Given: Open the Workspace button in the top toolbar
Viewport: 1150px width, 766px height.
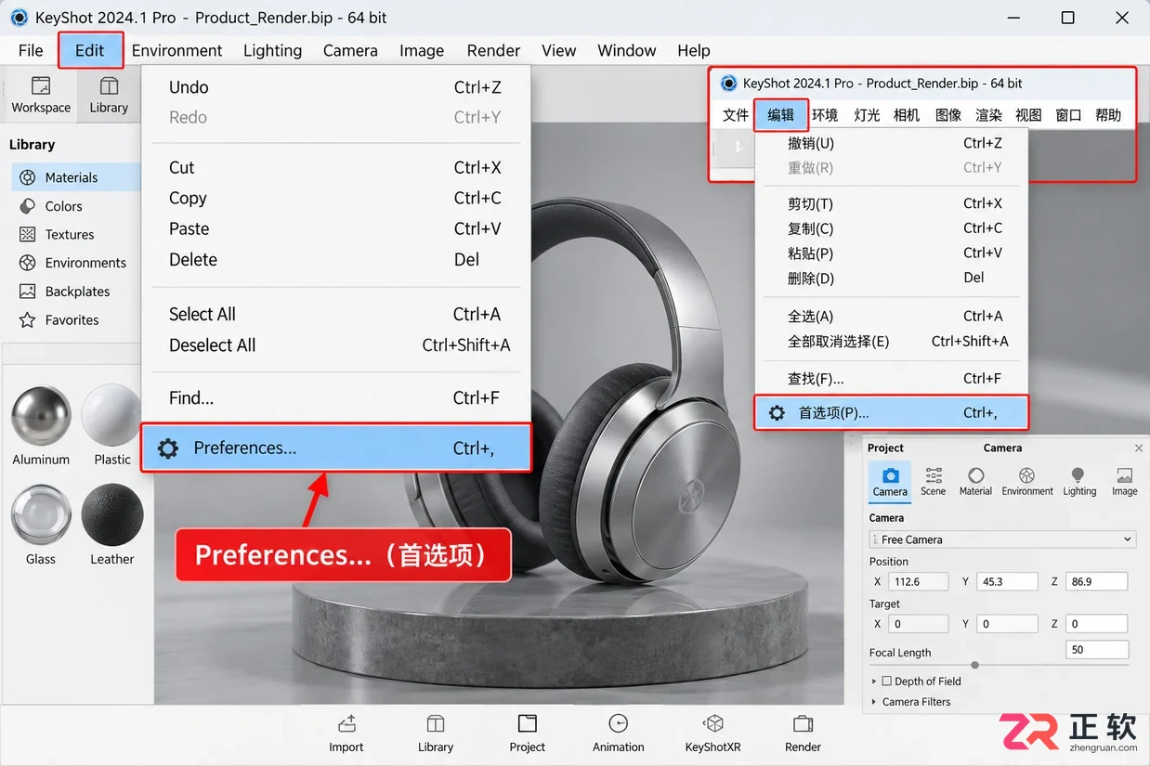Looking at the screenshot, I should (41, 94).
